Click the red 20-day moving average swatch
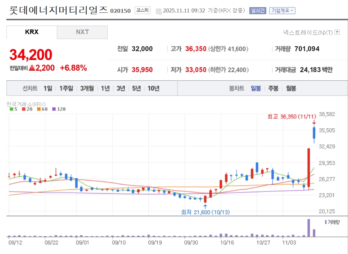This screenshot has height=254, width=348. point(24,109)
